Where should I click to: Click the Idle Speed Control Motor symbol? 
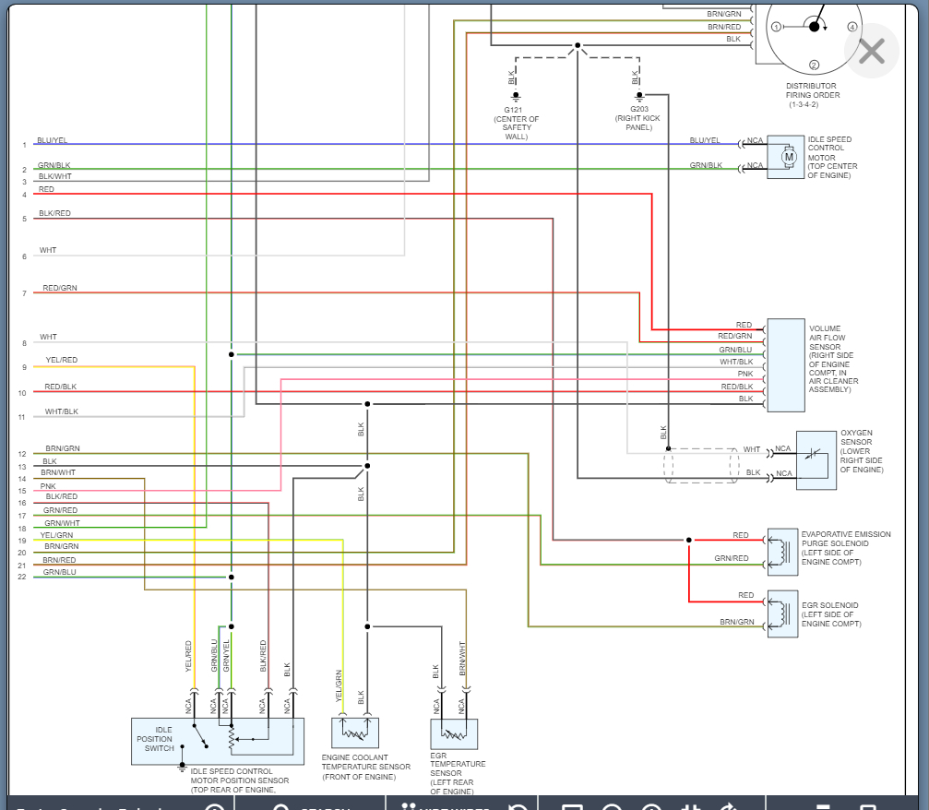[x=786, y=157]
